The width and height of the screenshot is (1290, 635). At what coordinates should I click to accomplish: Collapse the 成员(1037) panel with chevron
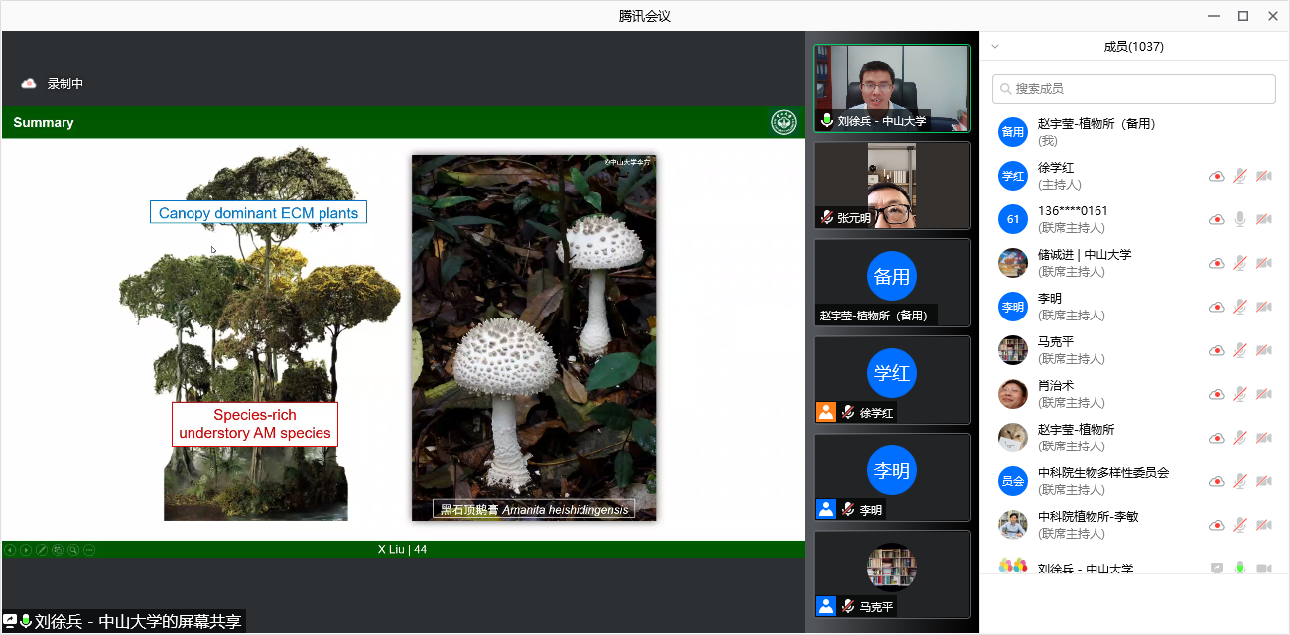coord(995,46)
